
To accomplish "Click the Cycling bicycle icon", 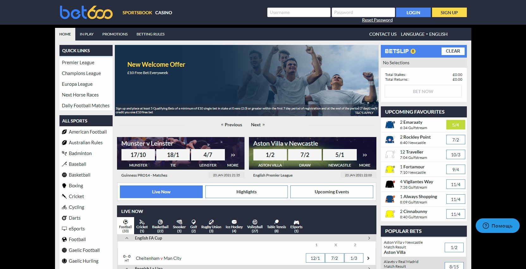I will tap(64, 207).
